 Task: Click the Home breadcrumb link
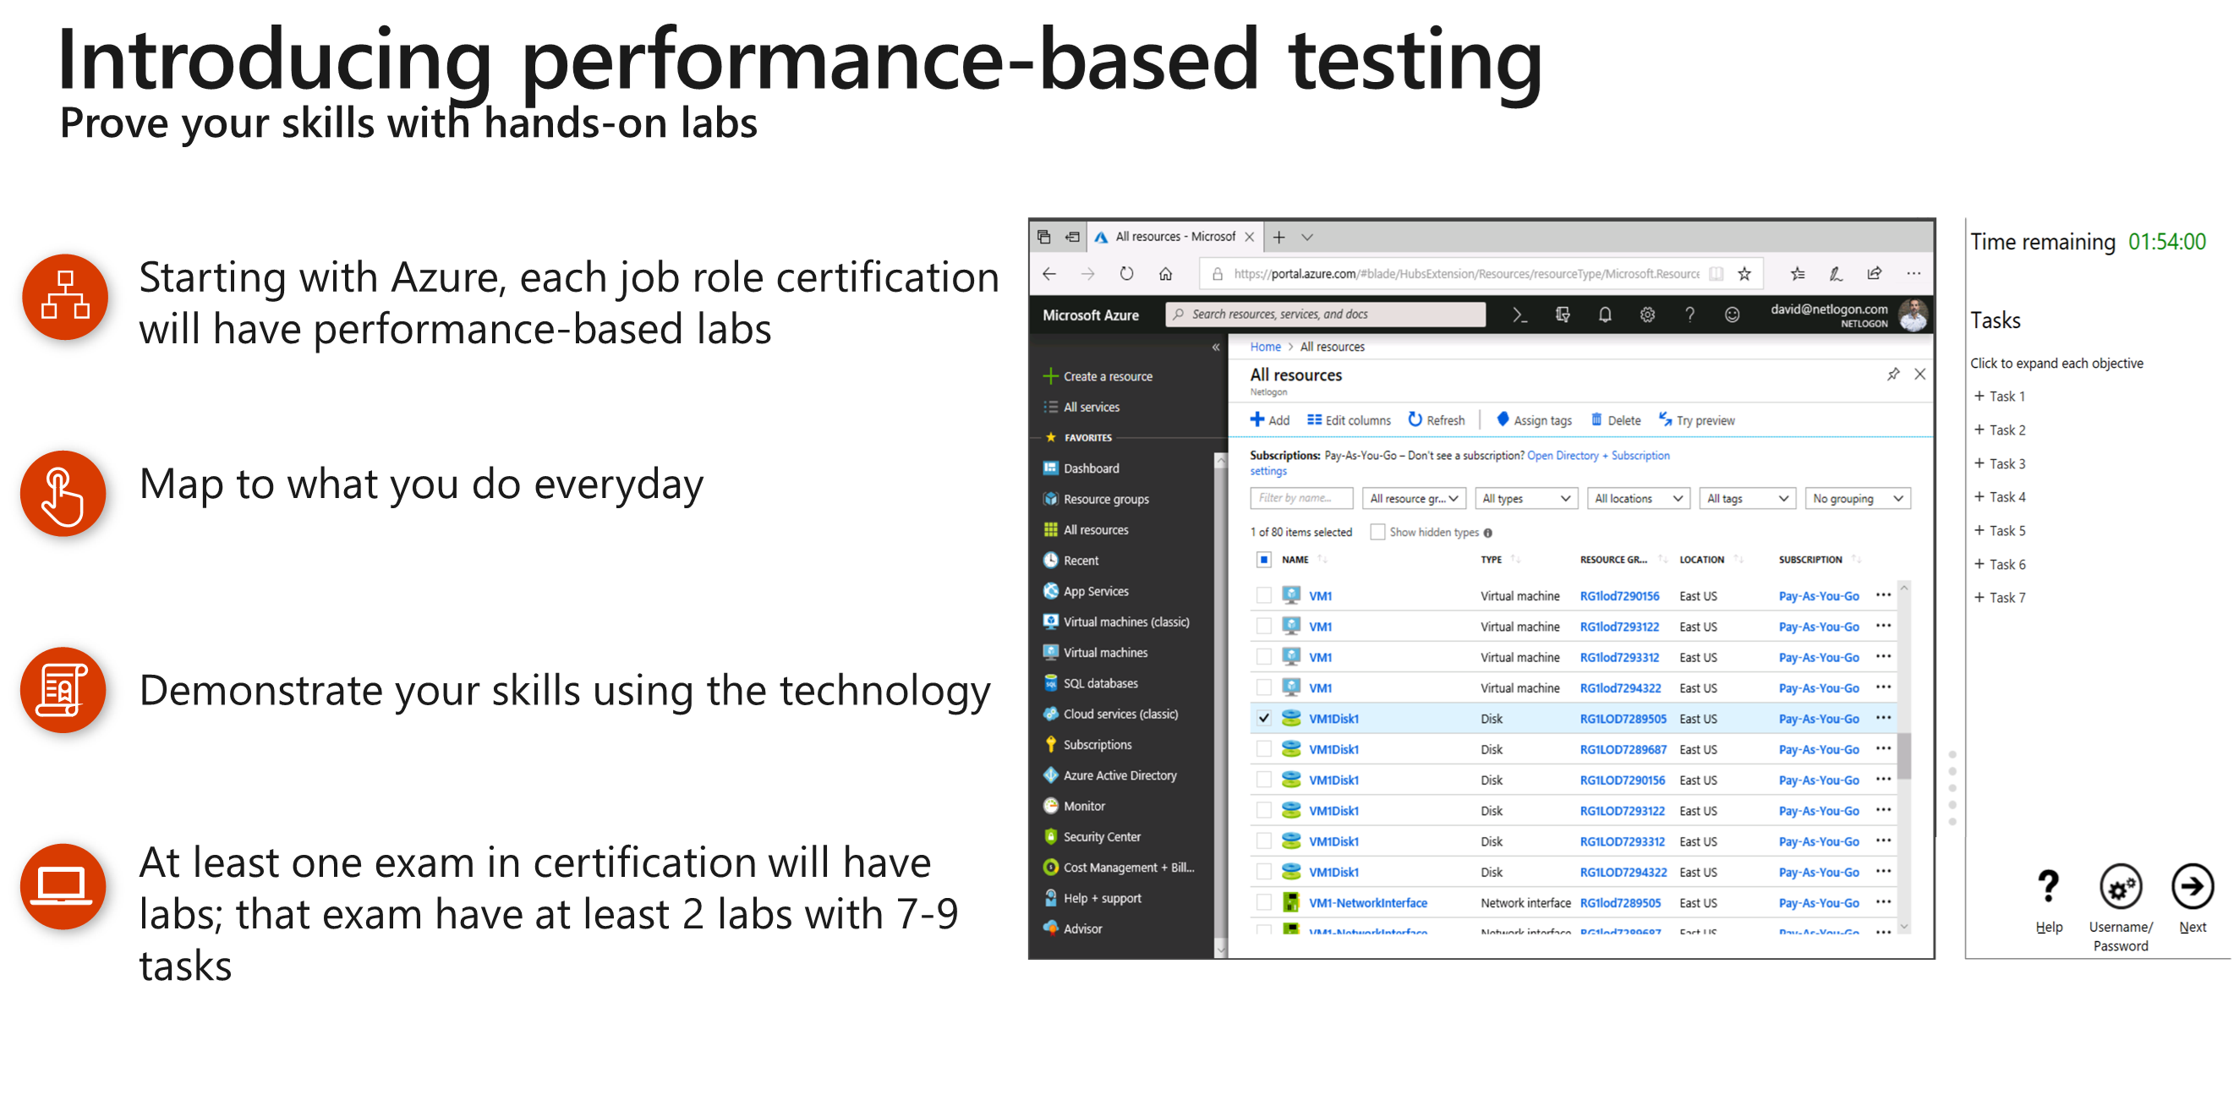click(1265, 347)
